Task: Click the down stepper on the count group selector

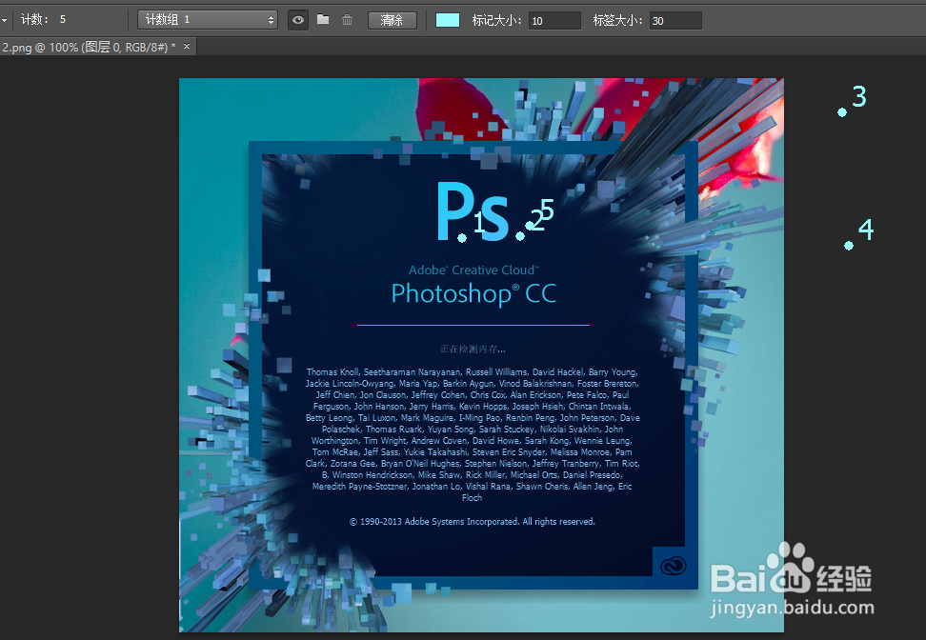Action: click(x=272, y=22)
